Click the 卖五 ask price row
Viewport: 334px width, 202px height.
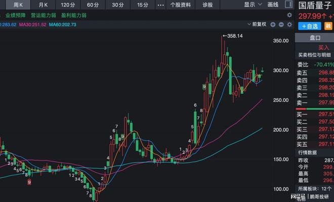coord(315,73)
